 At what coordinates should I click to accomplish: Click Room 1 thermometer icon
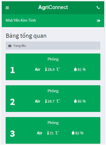point(46,70)
